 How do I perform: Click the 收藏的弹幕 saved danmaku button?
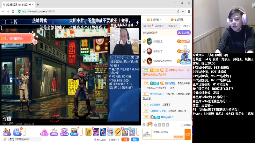178,137
